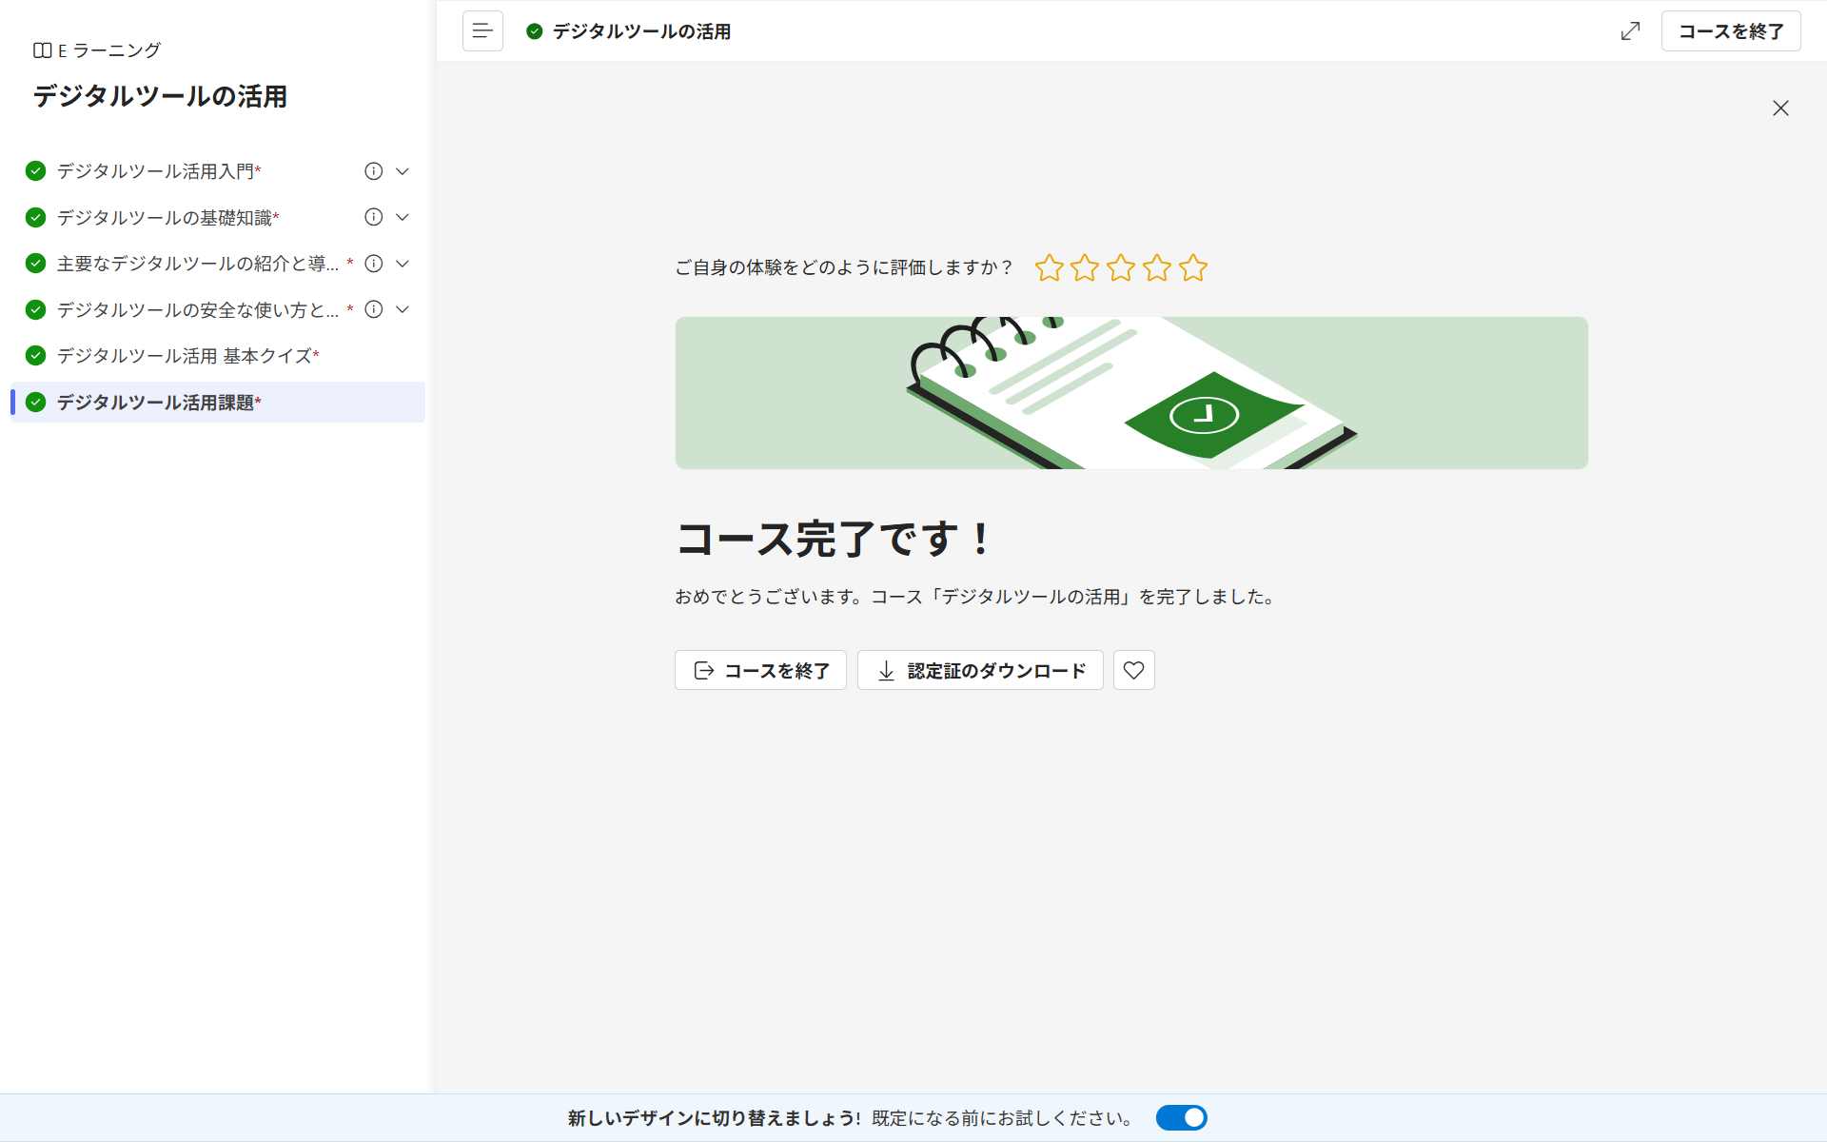The image size is (1827, 1142).
Task: Click info icon for デジタルツールの安全な使い方と
Action: (x=374, y=309)
